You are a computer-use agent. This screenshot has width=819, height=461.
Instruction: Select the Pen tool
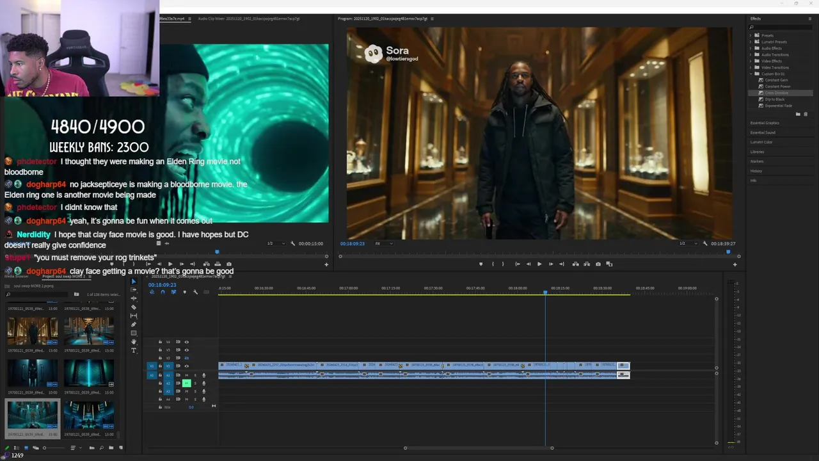click(x=134, y=325)
